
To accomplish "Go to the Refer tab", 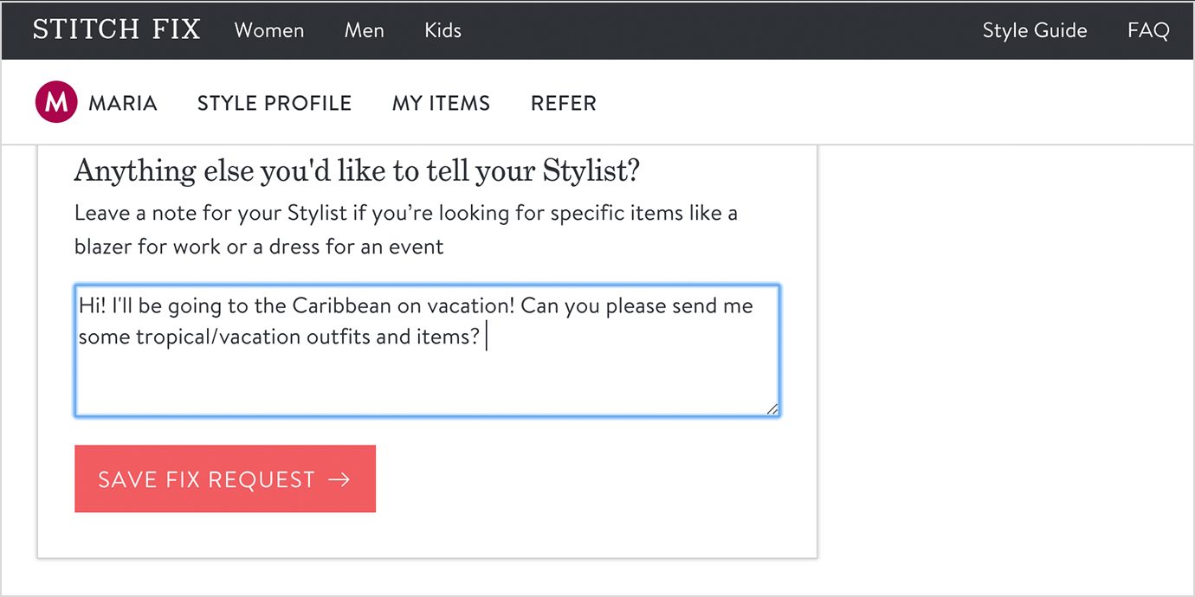I will click(x=564, y=104).
